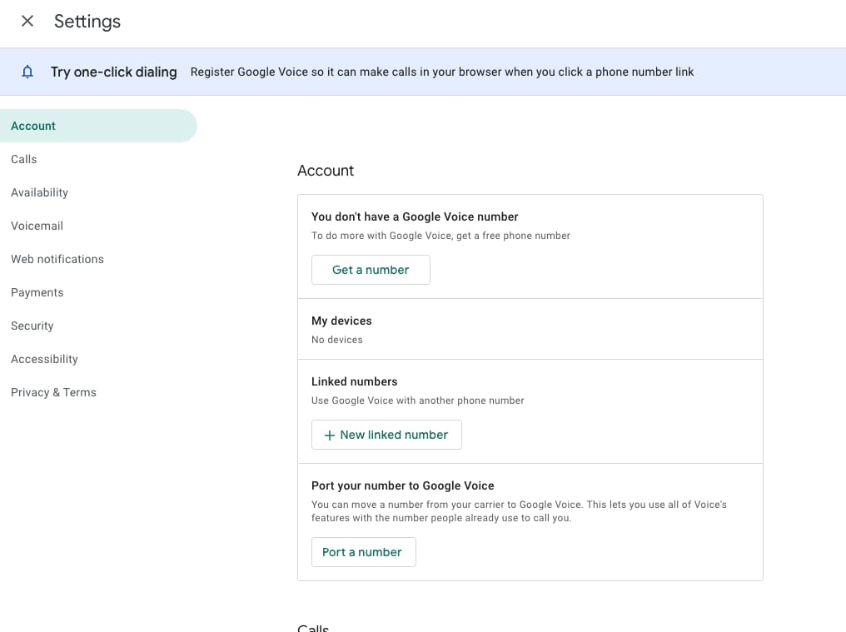Select Payments in the sidebar
Image resolution: width=846 pixels, height=632 pixels.
point(37,292)
